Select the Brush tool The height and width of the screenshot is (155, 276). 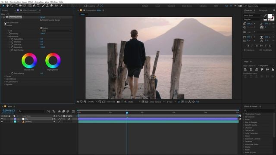coord(43,6)
